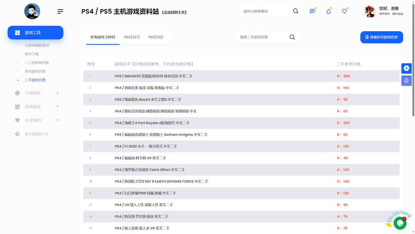
Task: Click the badge icon beside 新功能制作中
Action: tap(17, 134)
